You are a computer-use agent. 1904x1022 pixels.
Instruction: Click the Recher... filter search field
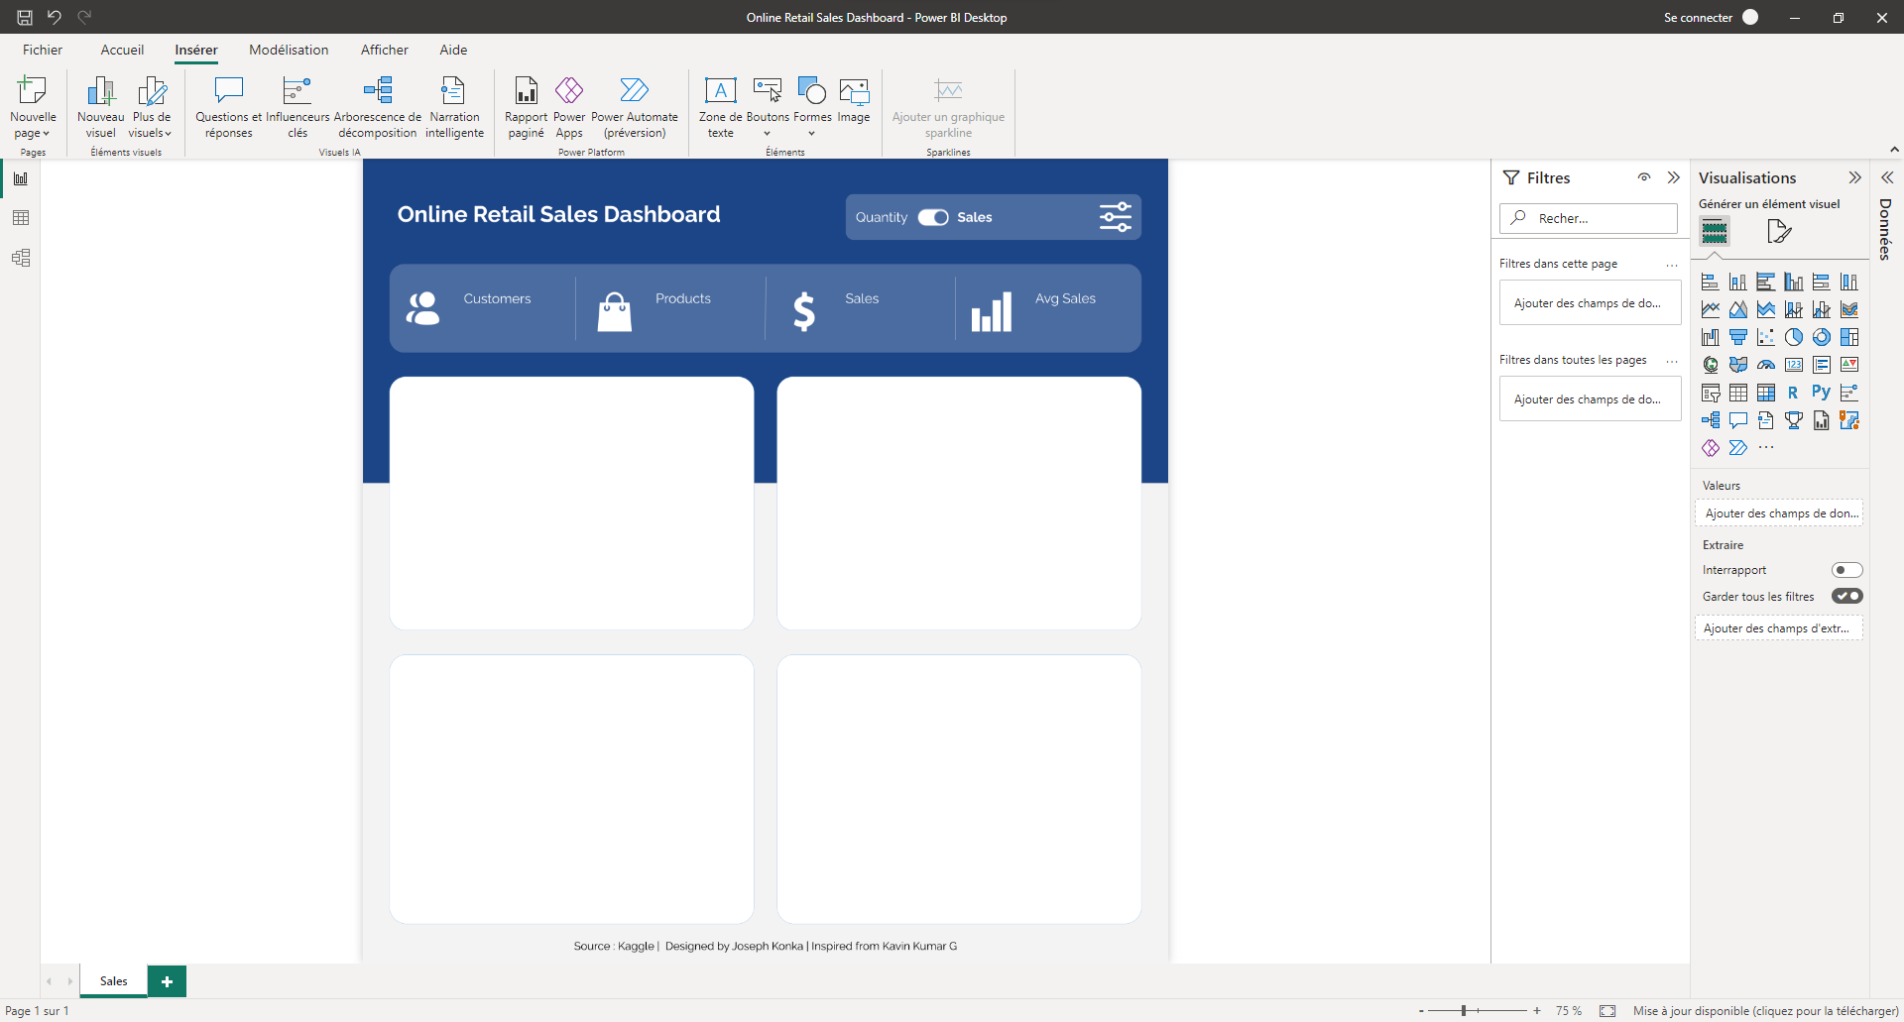[1589, 218]
